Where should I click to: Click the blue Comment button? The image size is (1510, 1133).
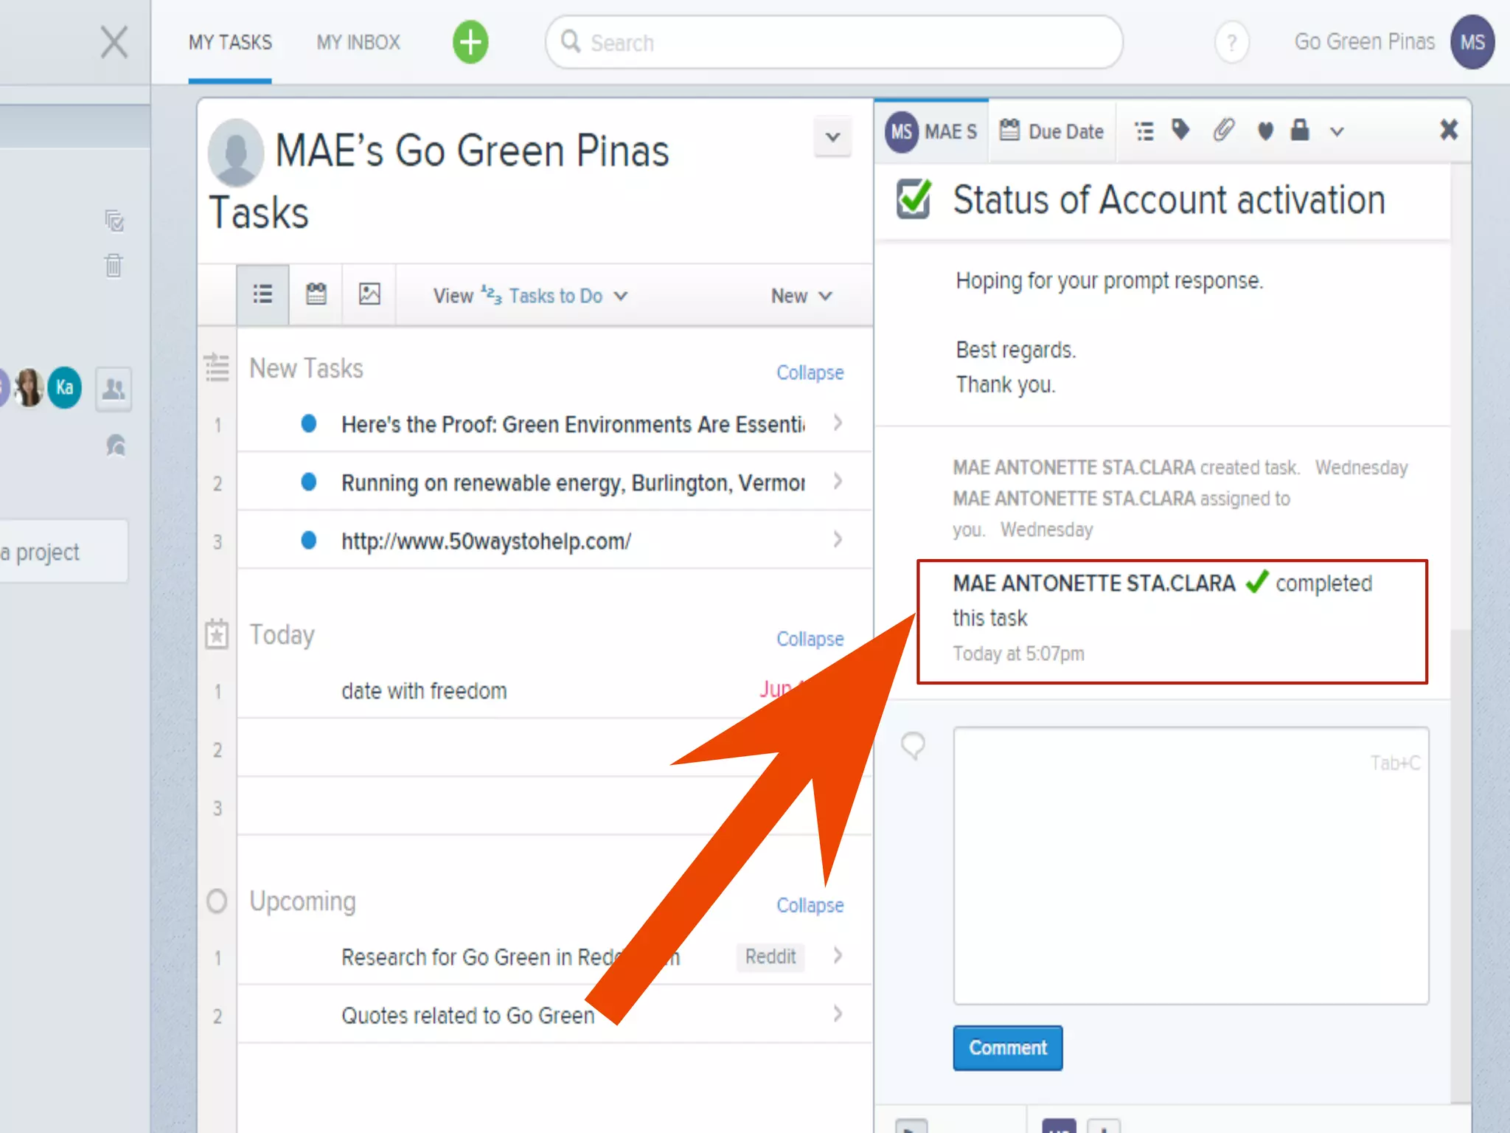pyautogui.click(x=1007, y=1047)
